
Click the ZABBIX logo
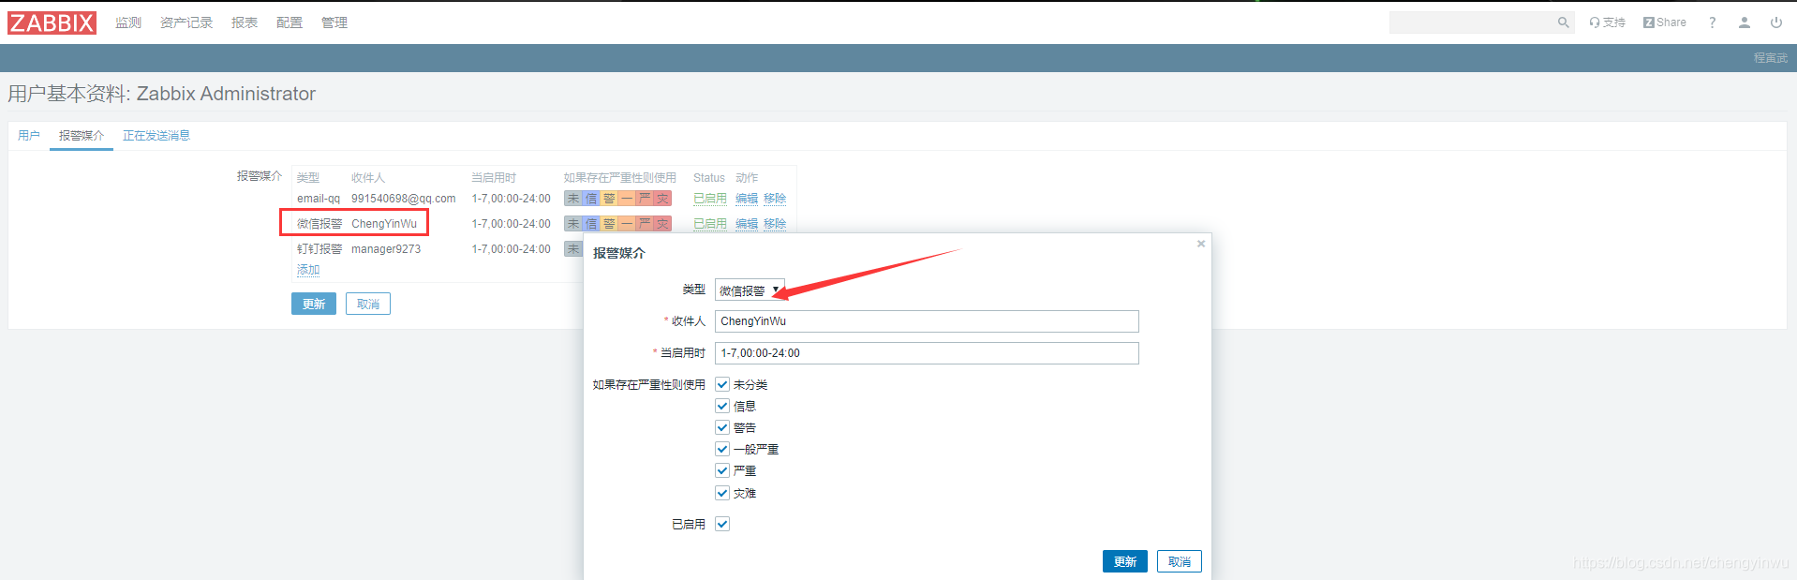[x=52, y=22]
